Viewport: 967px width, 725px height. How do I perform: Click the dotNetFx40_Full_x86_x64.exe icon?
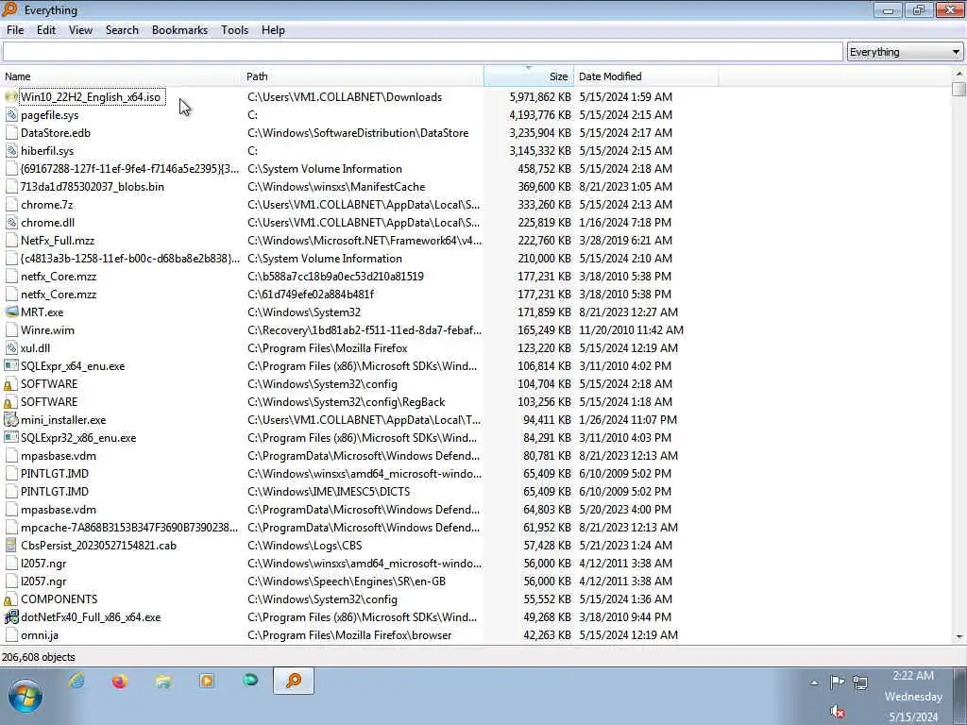pyautogui.click(x=11, y=617)
